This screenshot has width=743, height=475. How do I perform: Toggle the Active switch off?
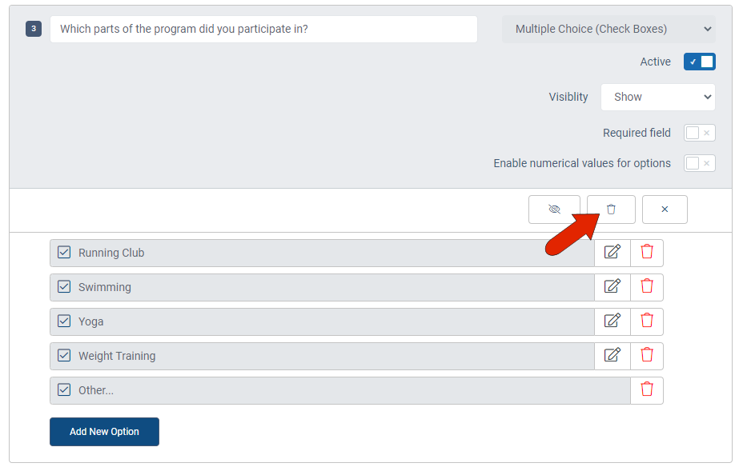pos(700,62)
